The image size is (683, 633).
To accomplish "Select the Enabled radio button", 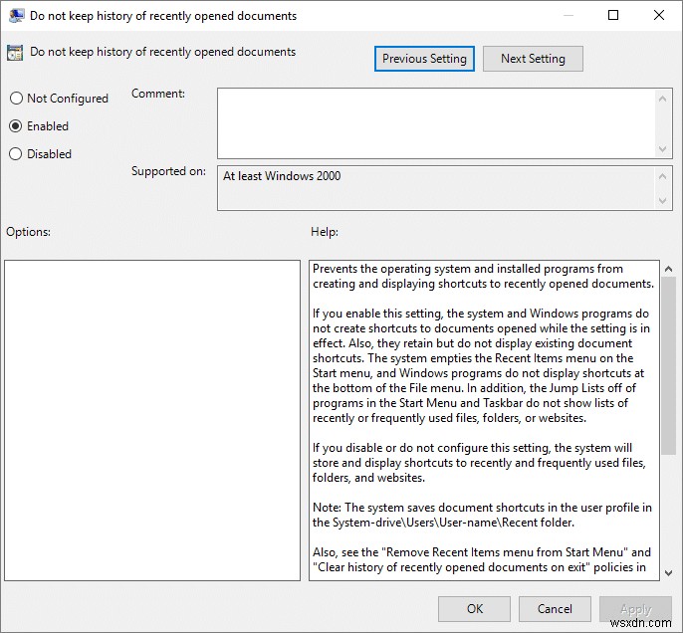I will (16, 125).
